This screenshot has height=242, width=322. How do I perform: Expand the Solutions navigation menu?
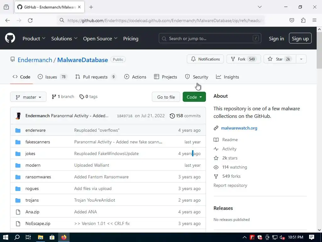64,38
